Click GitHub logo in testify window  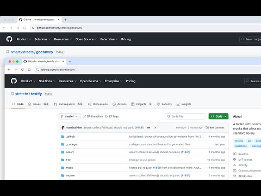pyautogui.click(x=14, y=81)
